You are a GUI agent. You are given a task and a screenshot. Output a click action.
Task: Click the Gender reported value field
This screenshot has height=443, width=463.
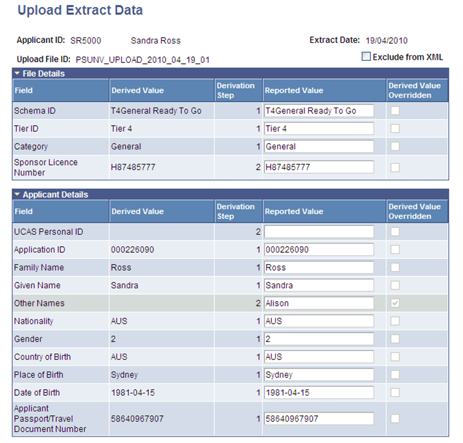[319, 339]
